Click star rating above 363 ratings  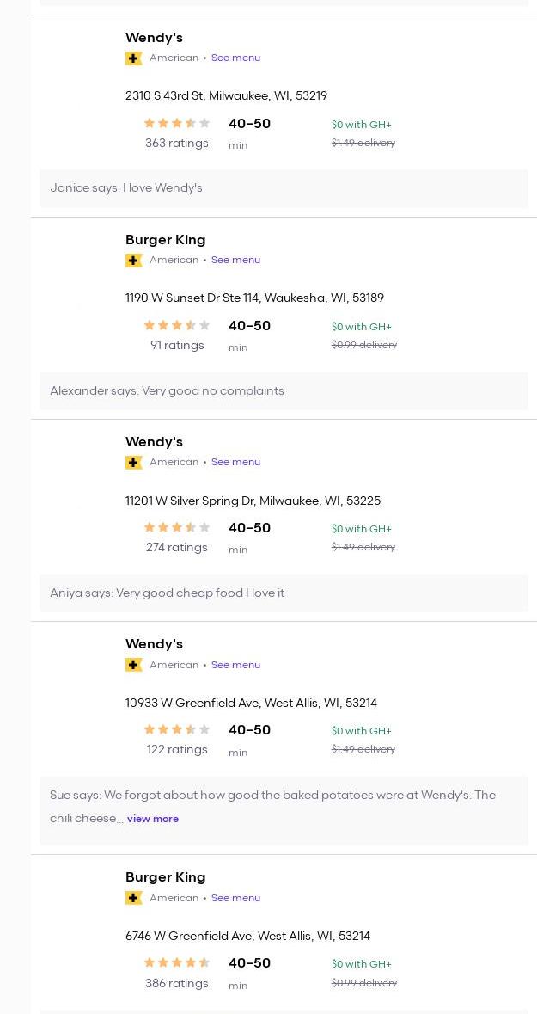(177, 124)
